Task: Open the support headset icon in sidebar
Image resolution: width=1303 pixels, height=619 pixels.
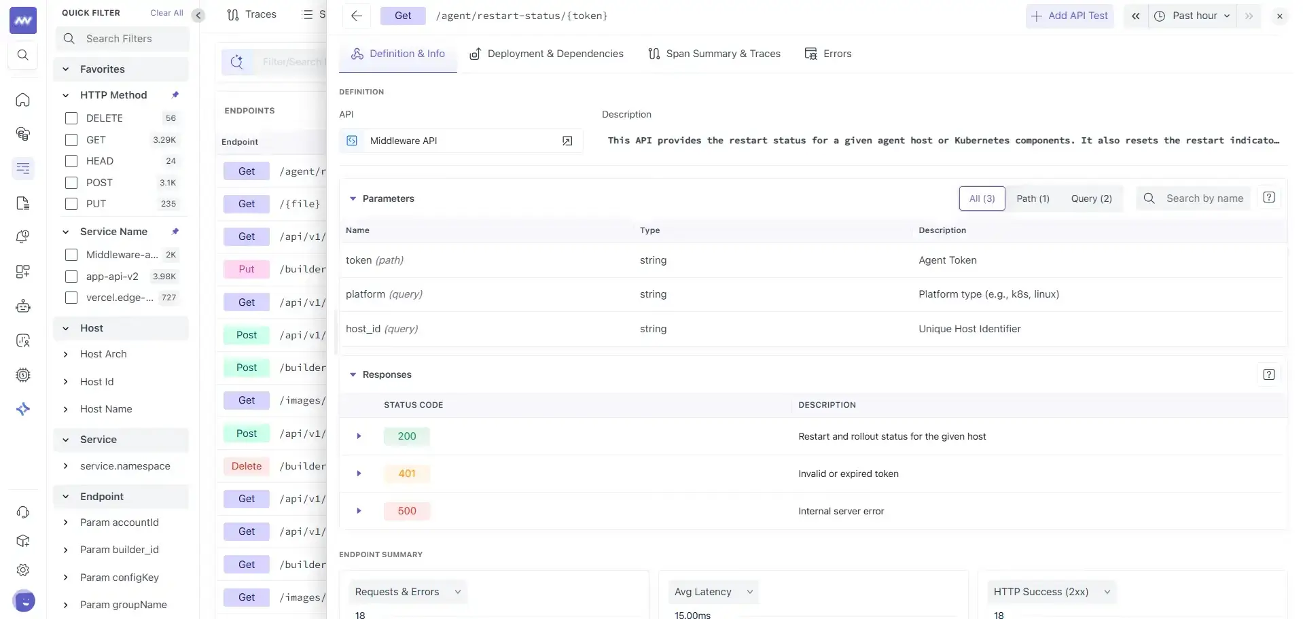Action: (23, 512)
